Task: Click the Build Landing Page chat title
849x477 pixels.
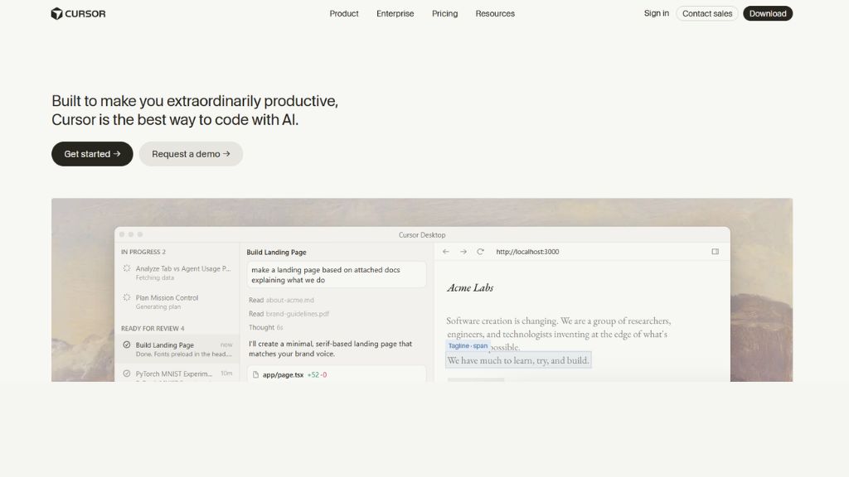Action: click(276, 252)
